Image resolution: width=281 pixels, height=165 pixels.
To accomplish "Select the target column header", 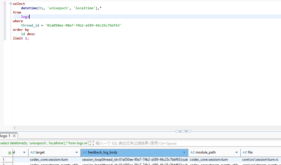I will [x=54, y=152].
